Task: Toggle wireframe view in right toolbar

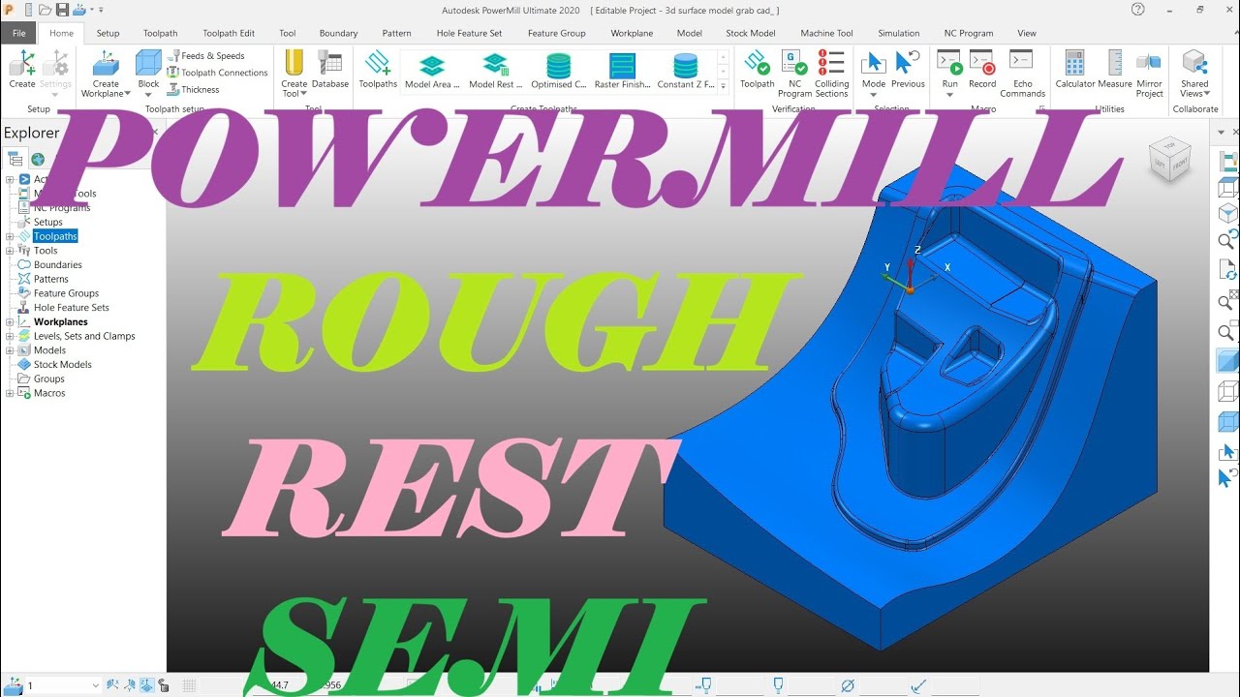Action: [x=1227, y=391]
